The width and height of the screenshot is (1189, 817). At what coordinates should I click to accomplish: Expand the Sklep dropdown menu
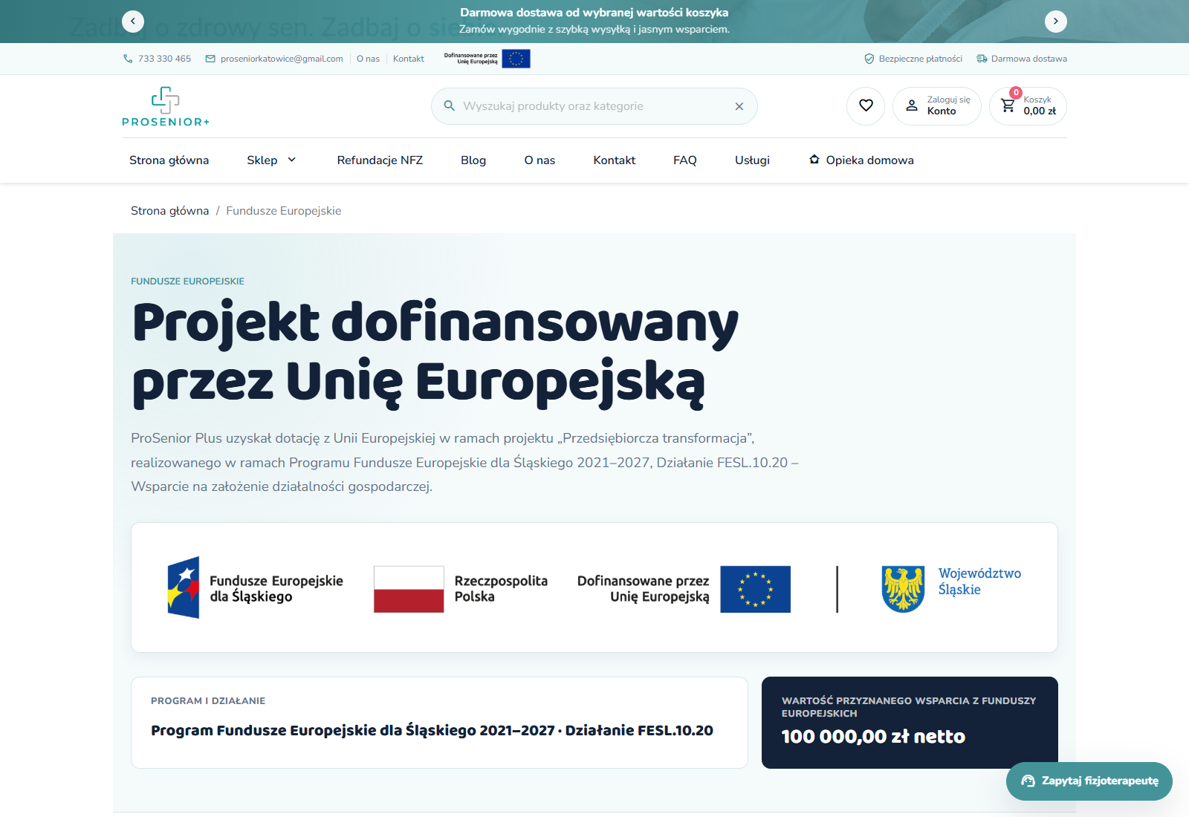[x=272, y=160]
